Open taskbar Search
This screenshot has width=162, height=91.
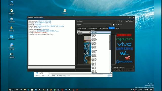pyautogui.click(x=13, y=90)
